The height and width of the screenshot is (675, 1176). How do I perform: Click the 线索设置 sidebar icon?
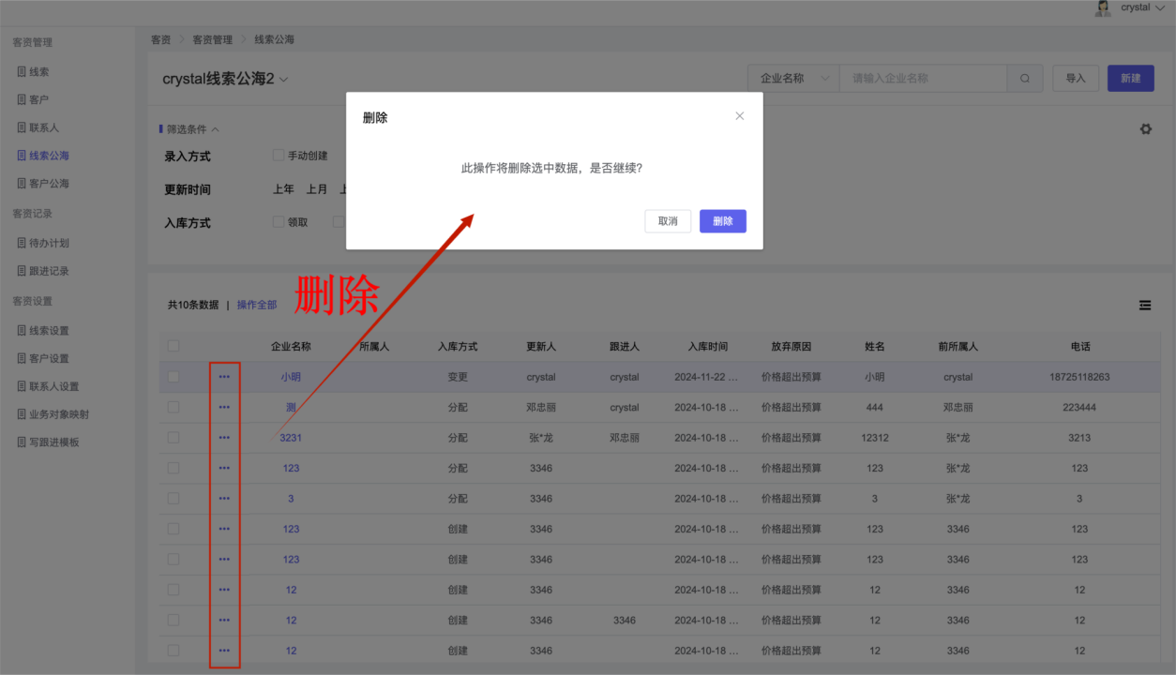[x=22, y=330]
